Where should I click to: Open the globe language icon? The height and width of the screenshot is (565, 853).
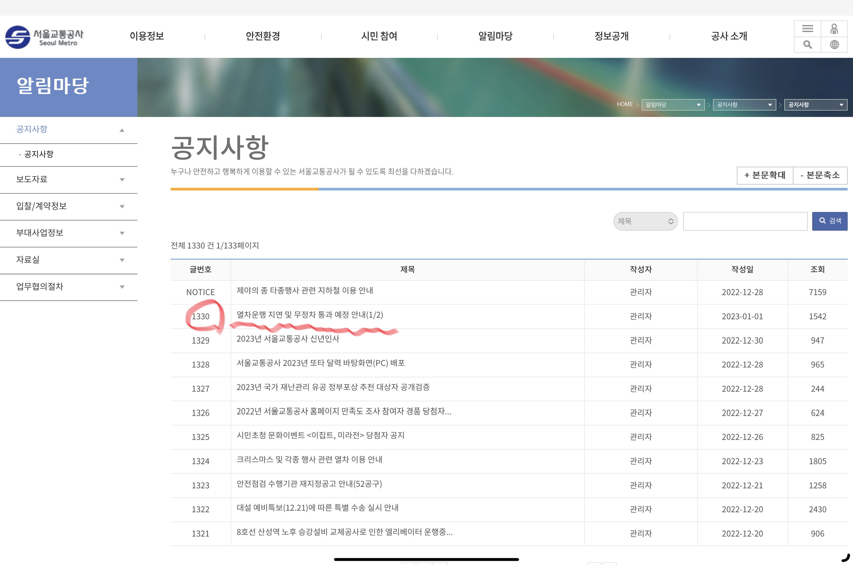point(834,45)
